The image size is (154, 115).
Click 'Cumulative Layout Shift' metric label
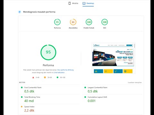97,97
